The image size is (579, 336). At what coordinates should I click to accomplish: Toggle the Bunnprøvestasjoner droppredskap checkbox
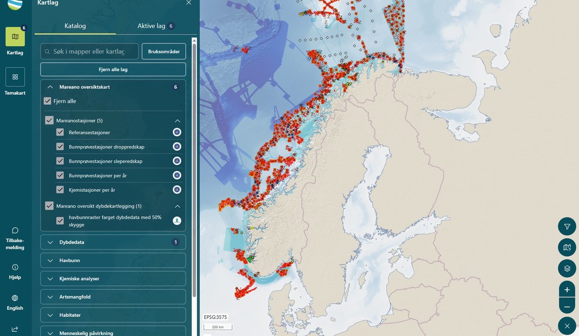[x=60, y=146]
